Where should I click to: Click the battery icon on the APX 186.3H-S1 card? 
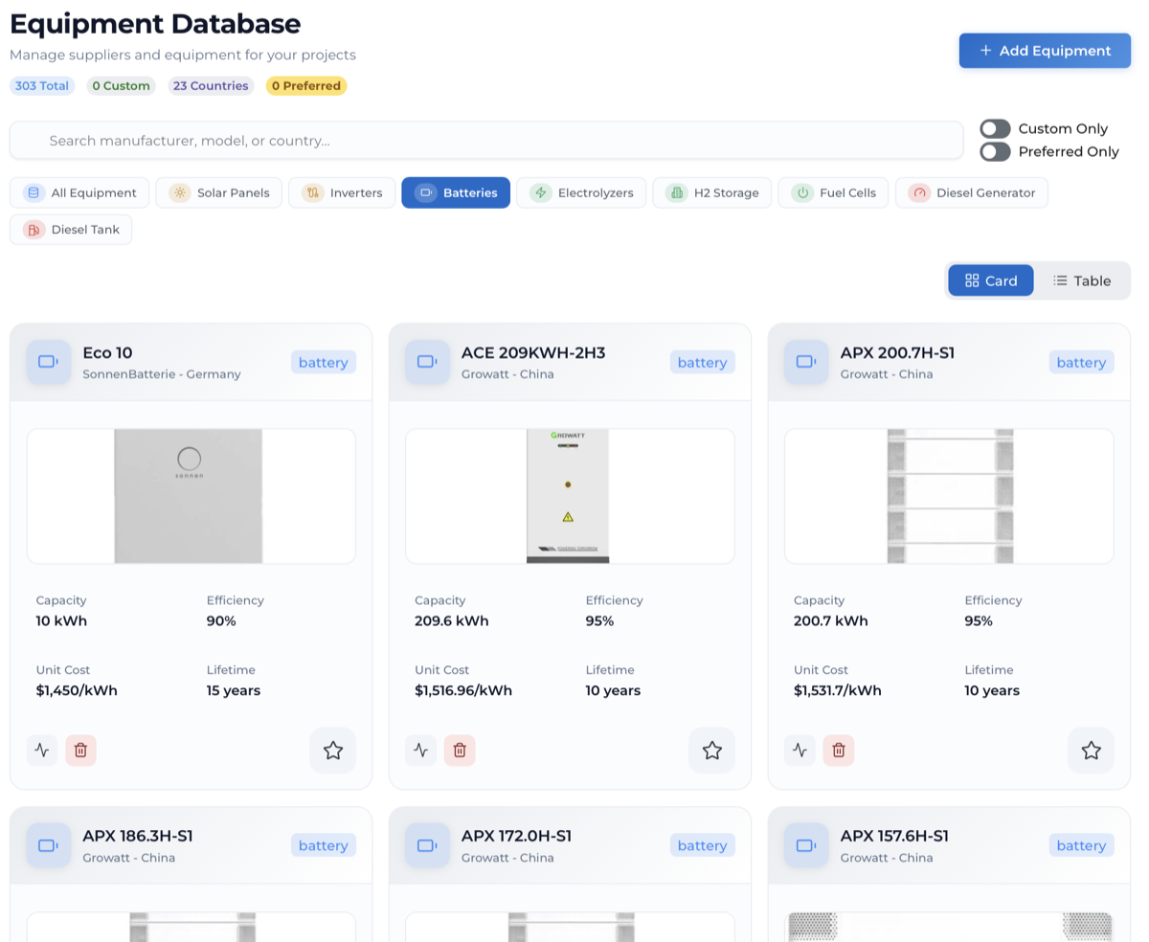click(x=49, y=845)
